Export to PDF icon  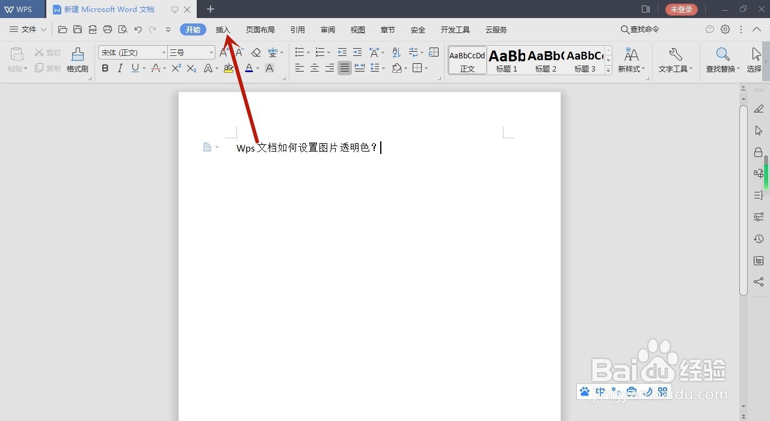pyautogui.click(x=93, y=29)
